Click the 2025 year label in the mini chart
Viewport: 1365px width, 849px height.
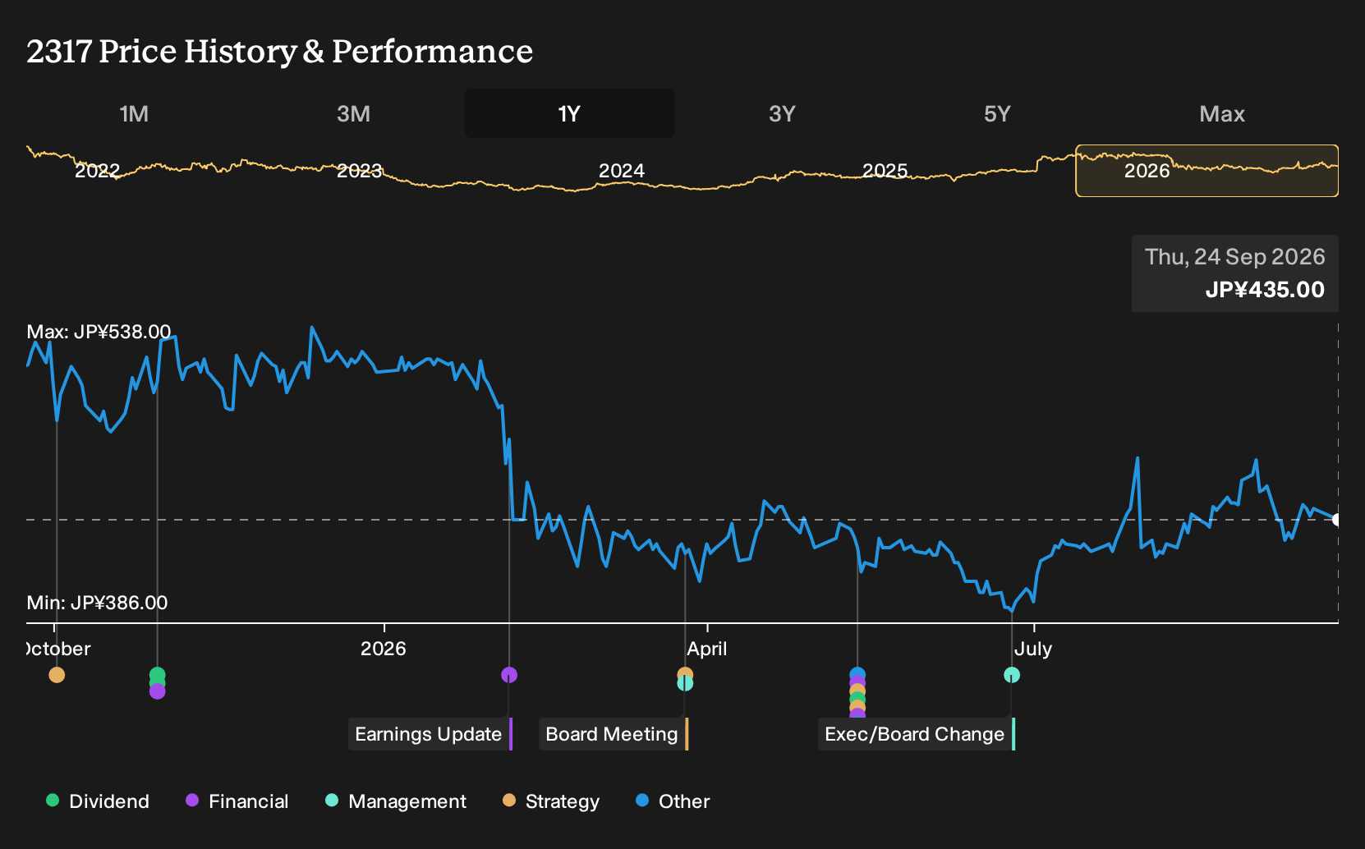[x=885, y=171]
